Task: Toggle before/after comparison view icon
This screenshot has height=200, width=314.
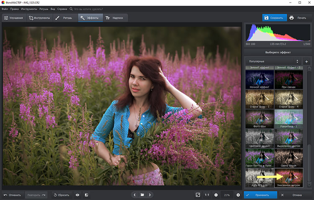Action: 86,195
